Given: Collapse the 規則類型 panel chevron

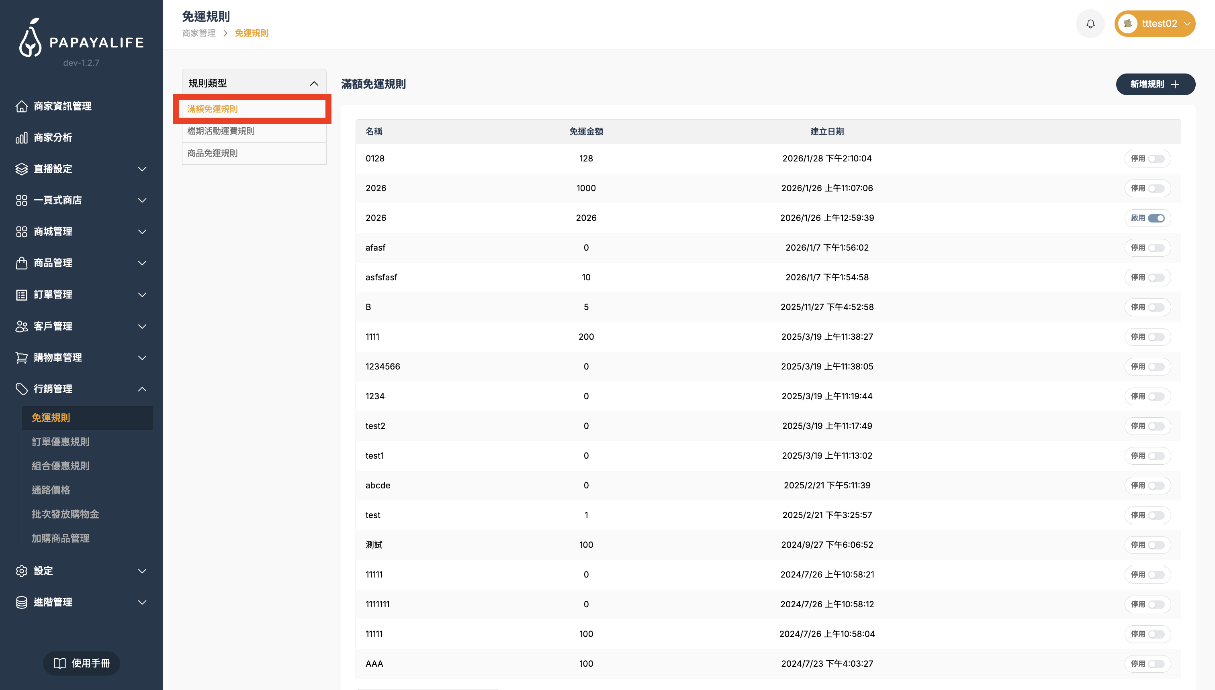Looking at the screenshot, I should point(314,84).
